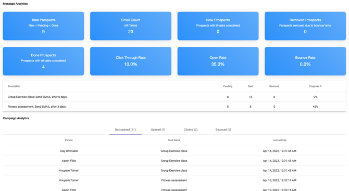
Task: Click the Total Prospects card
Action: click(43, 26)
